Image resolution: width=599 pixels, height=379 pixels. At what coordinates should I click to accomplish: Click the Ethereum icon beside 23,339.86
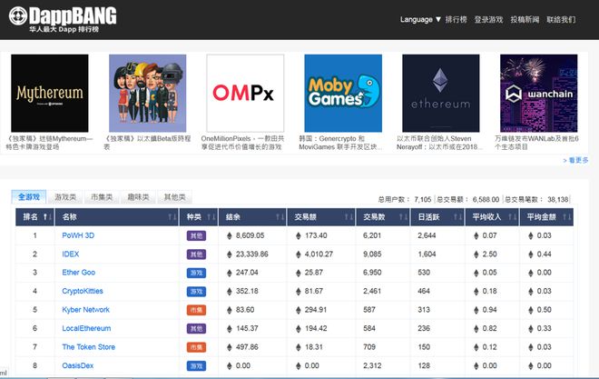[230, 254]
